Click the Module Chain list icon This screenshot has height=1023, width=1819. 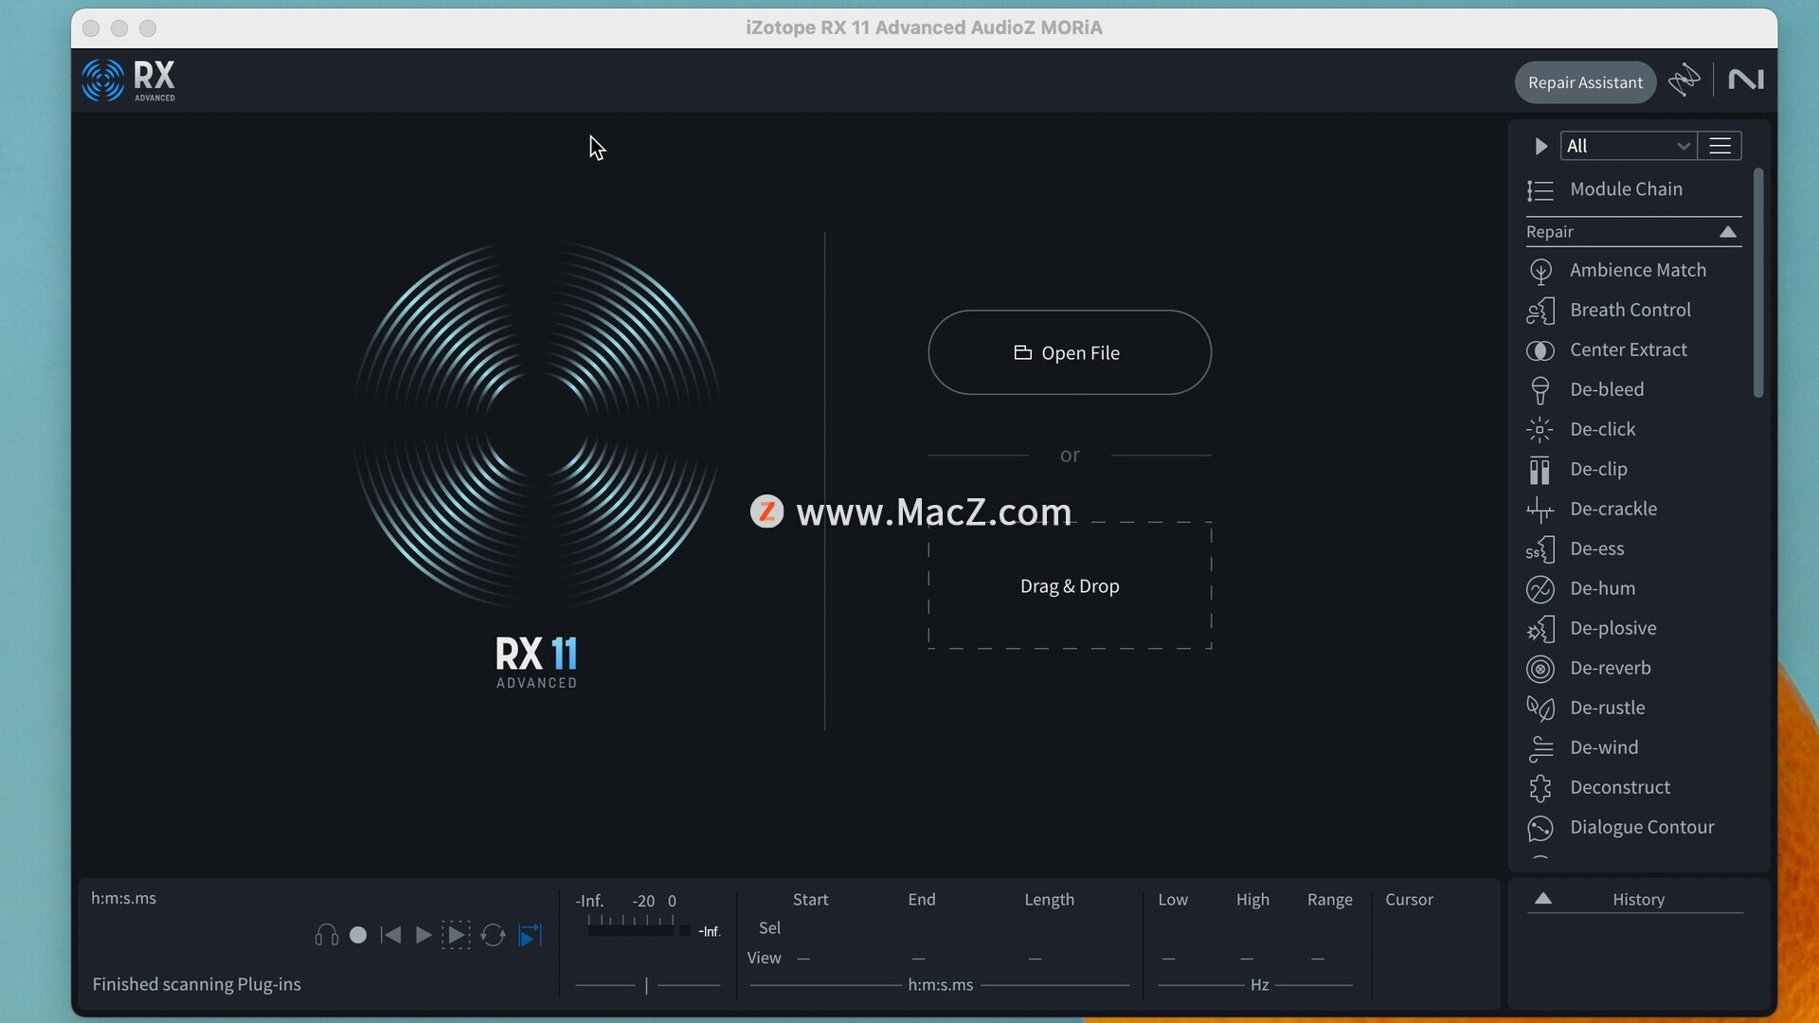point(1540,190)
